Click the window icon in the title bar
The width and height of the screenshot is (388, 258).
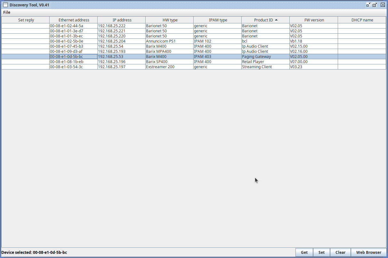[x=5, y=5]
